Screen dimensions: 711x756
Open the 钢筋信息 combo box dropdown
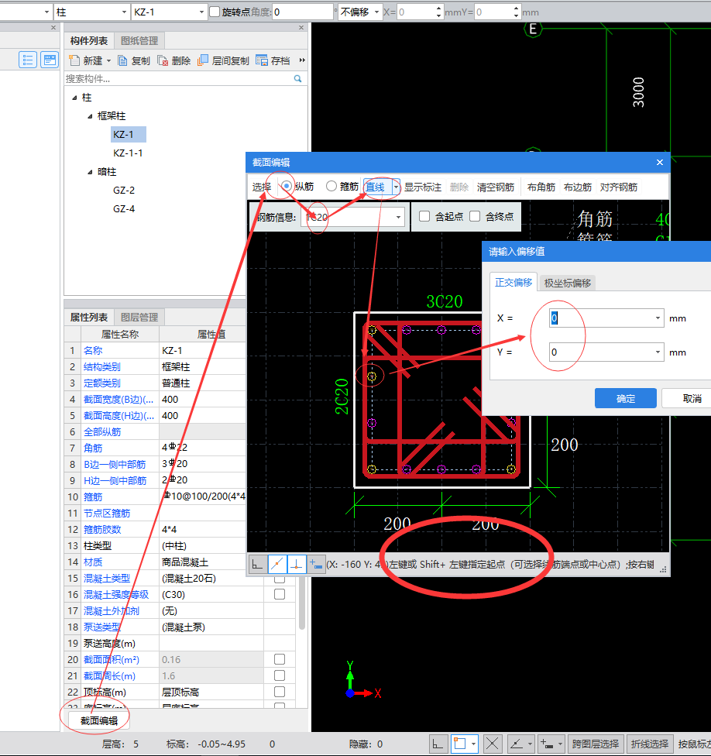pos(398,218)
